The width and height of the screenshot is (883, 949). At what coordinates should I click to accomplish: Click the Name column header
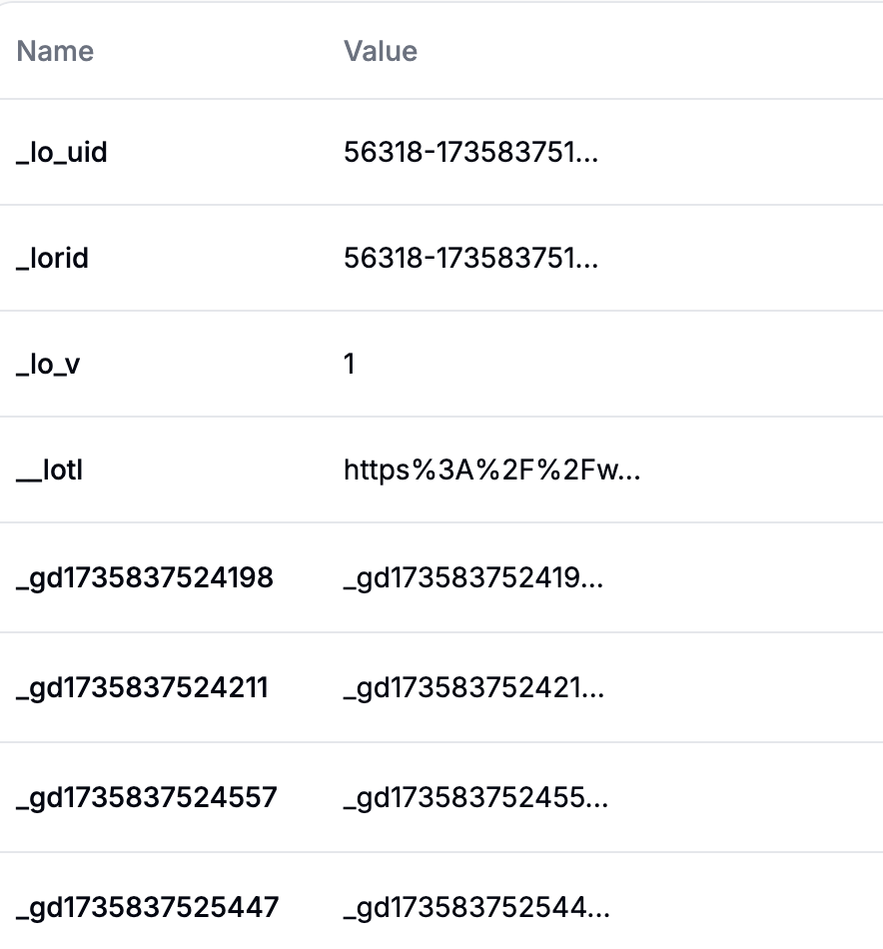click(x=55, y=51)
